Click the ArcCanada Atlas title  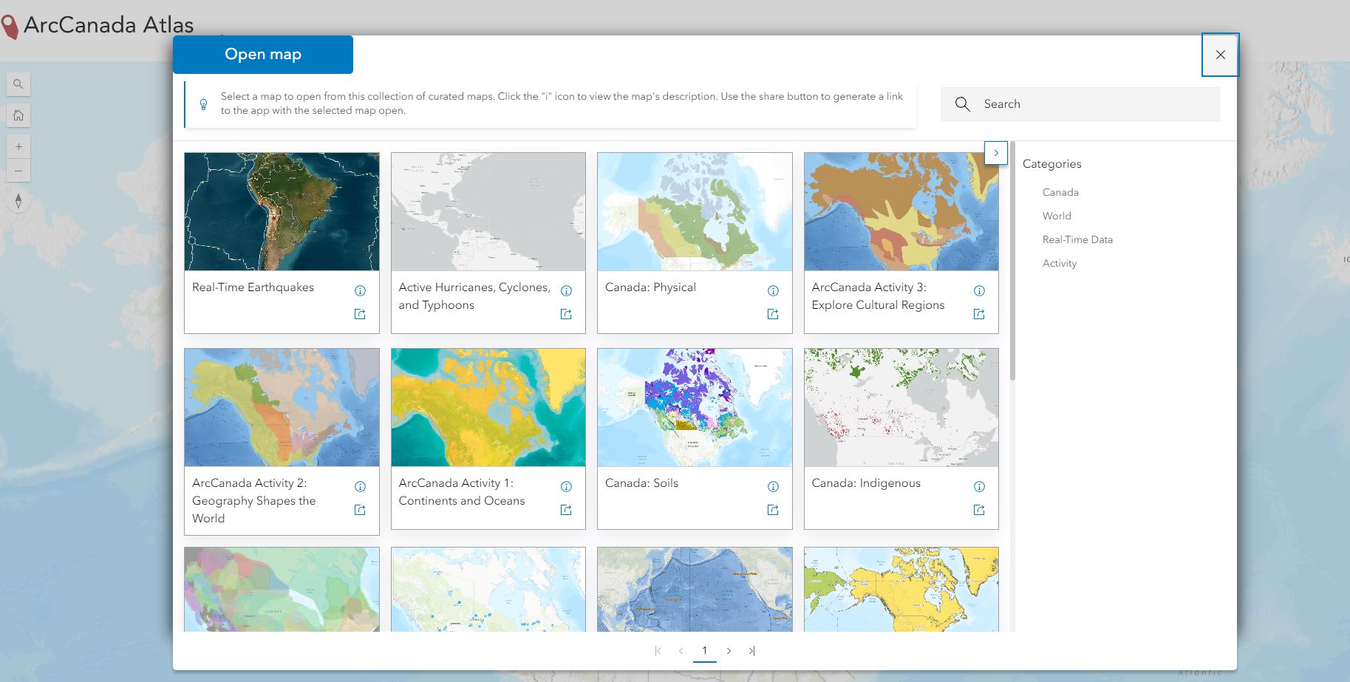109,25
